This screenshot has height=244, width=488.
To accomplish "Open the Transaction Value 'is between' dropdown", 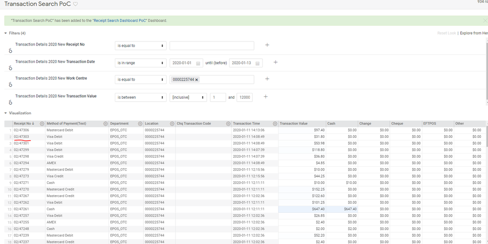I will (140, 97).
